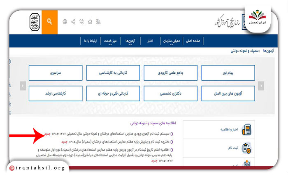
Task: Open صفحه اصلی menu item
Action: pyautogui.click(x=193, y=41)
